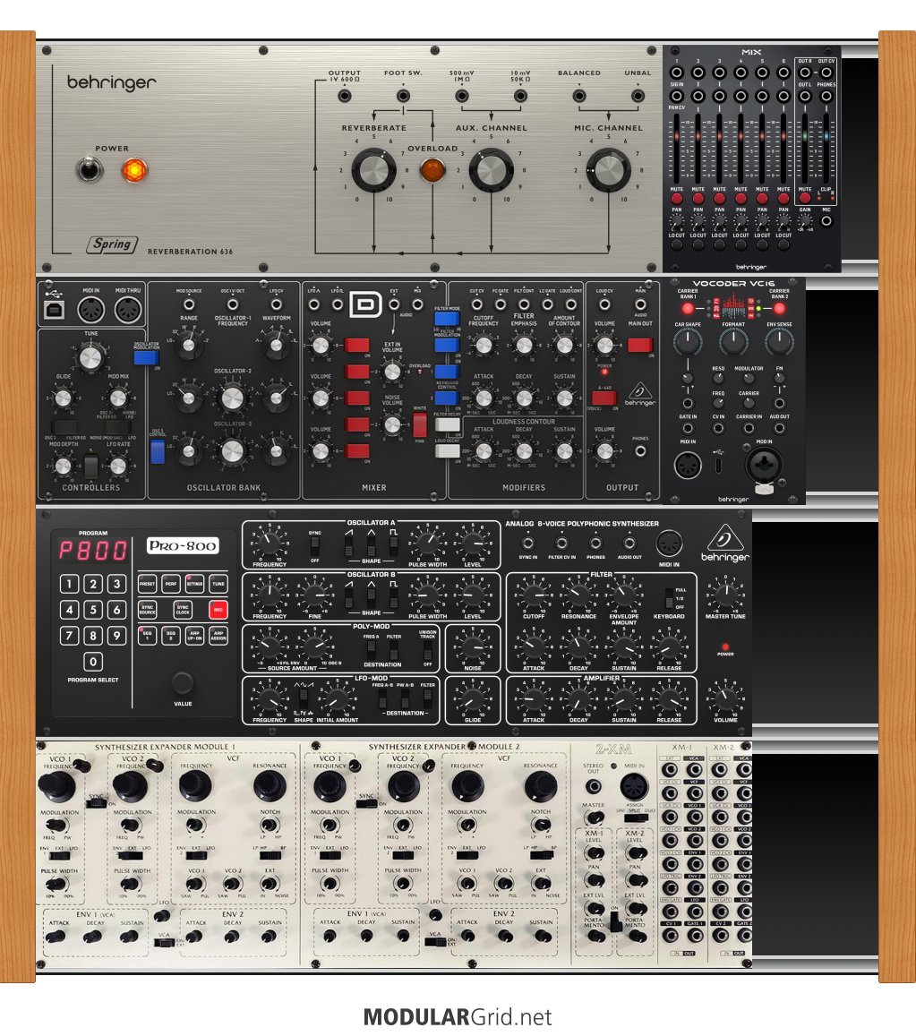Click the P800 program display
The height and width of the screenshot is (1036, 916).
coord(92,550)
